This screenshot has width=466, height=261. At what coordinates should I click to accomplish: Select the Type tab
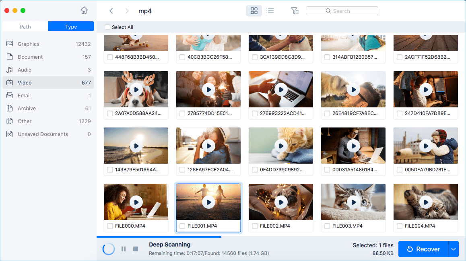pyautogui.click(x=71, y=27)
